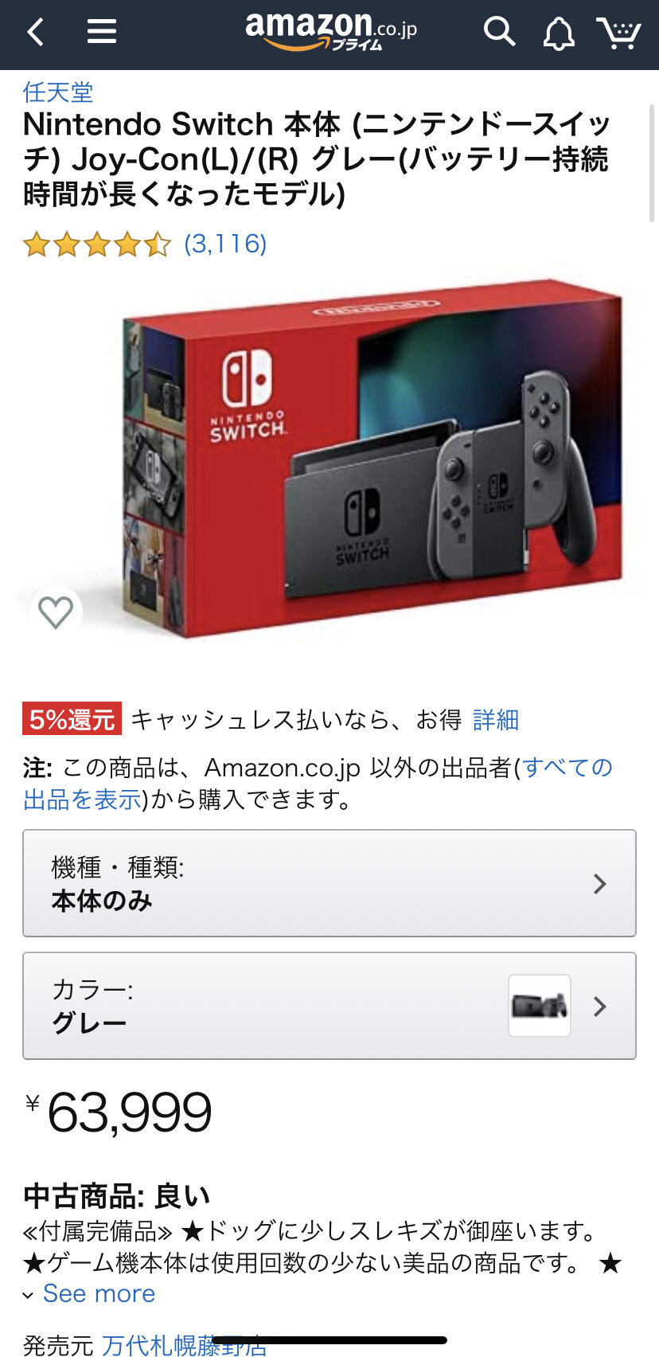Expand the 機種・種類 selector

(x=329, y=883)
